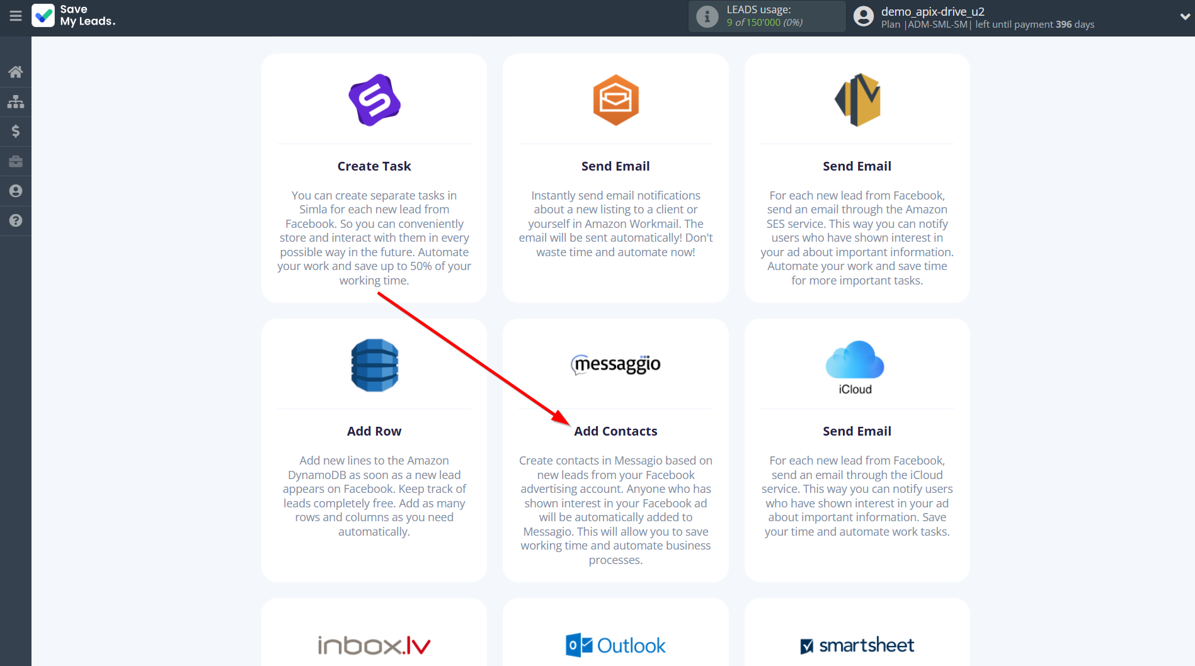Choose the Simla Create Task integration
Screen dimensions: 1195x666
click(374, 178)
